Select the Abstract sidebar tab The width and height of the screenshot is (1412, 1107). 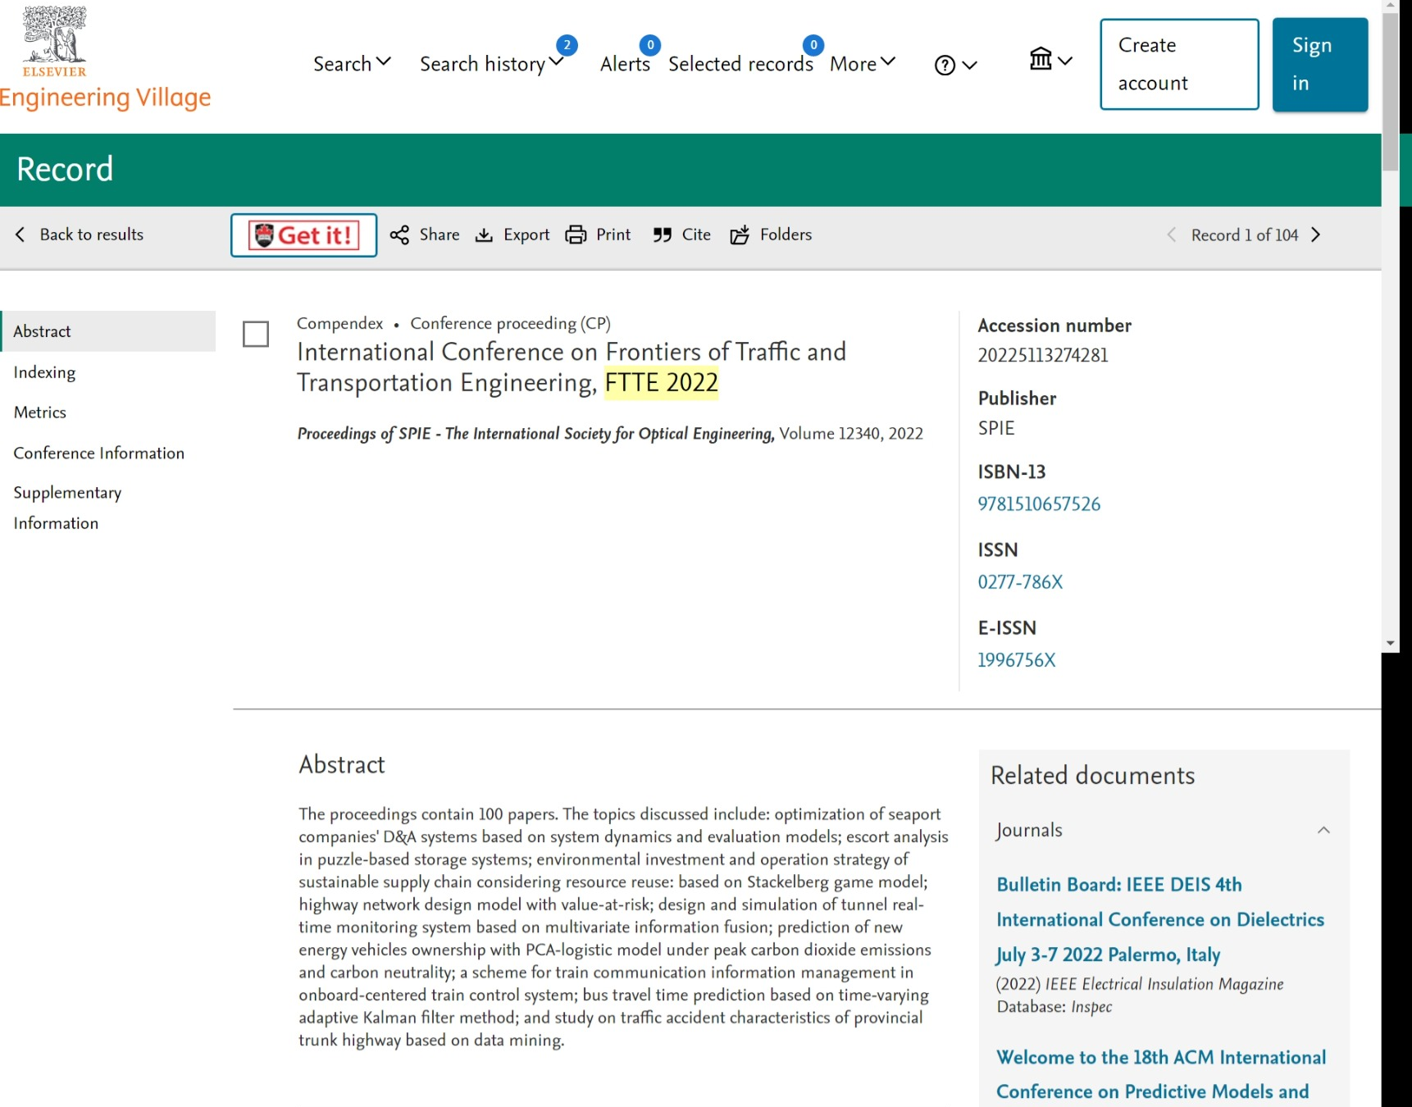click(108, 331)
